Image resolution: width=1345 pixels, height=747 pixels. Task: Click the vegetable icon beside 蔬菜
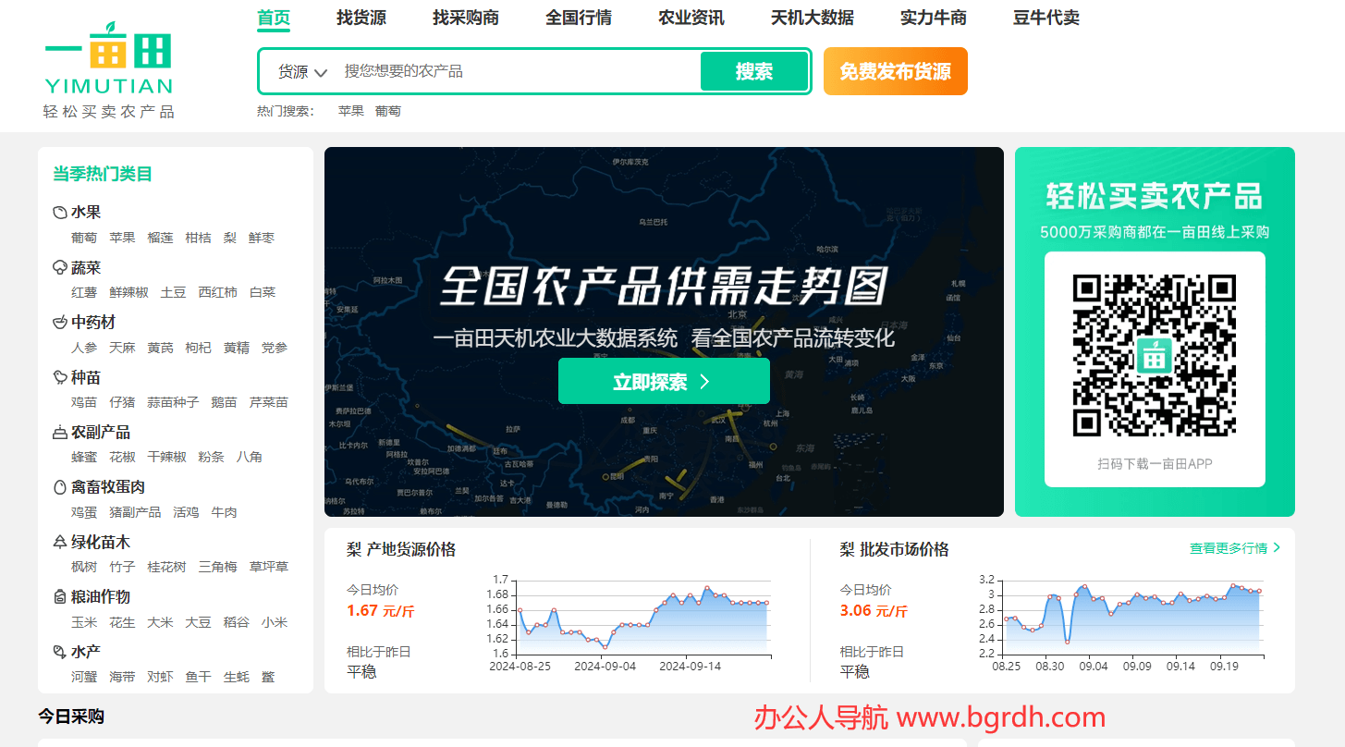coord(60,268)
